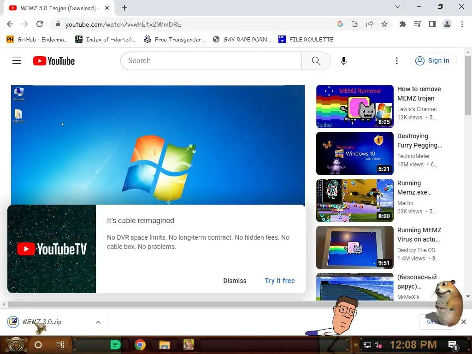Image resolution: width=472 pixels, height=354 pixels.
Task: Open Destroying Windows 10 thumbnail
Action: point(355,153)
